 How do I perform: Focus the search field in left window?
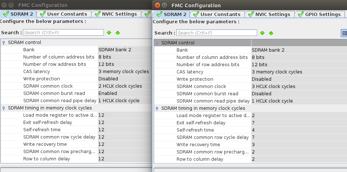[x=64, y=33]
